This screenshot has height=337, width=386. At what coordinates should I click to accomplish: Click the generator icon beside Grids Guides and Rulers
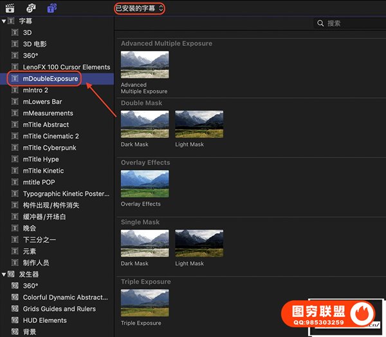(15, 309)
